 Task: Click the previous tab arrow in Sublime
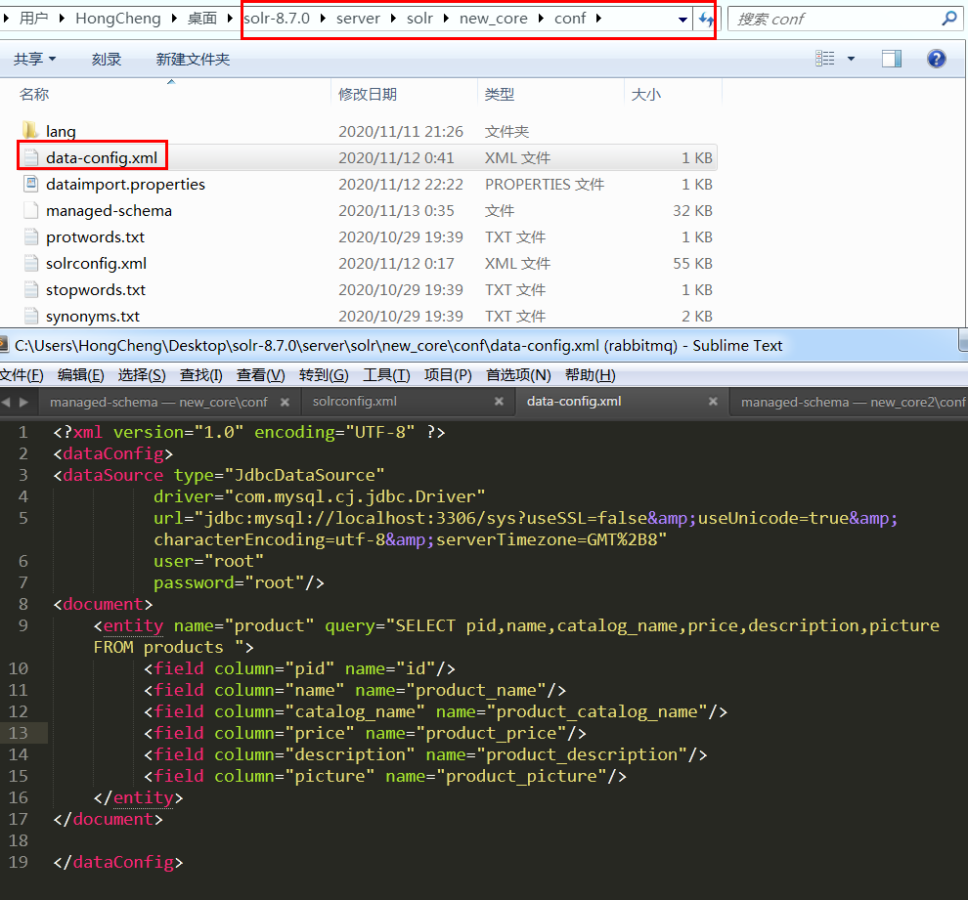point(6,403)
